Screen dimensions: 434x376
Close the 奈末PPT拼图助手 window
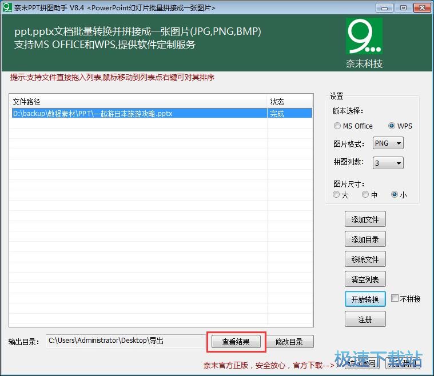tap(422, 8)
